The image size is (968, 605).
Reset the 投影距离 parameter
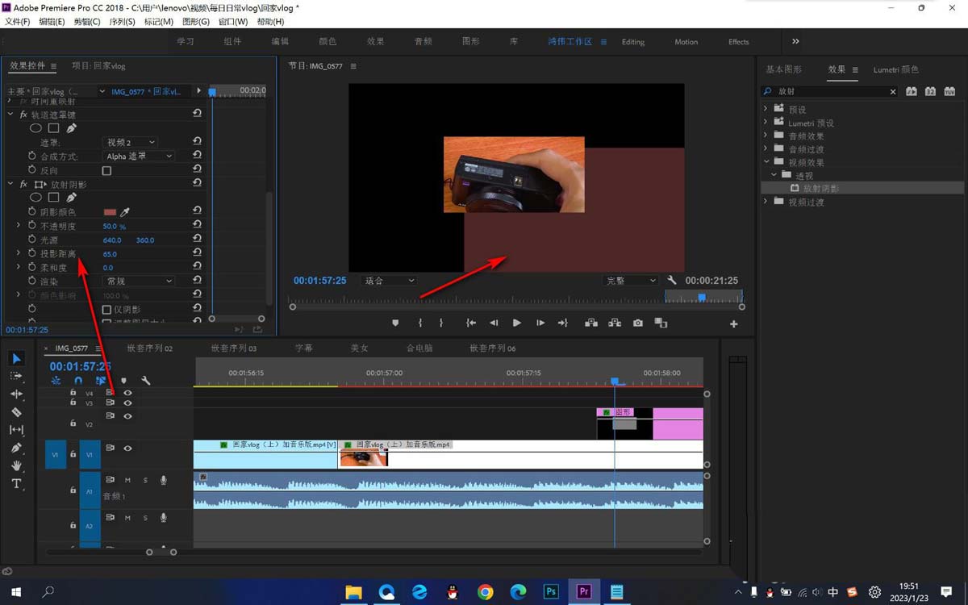click(197, 253)
